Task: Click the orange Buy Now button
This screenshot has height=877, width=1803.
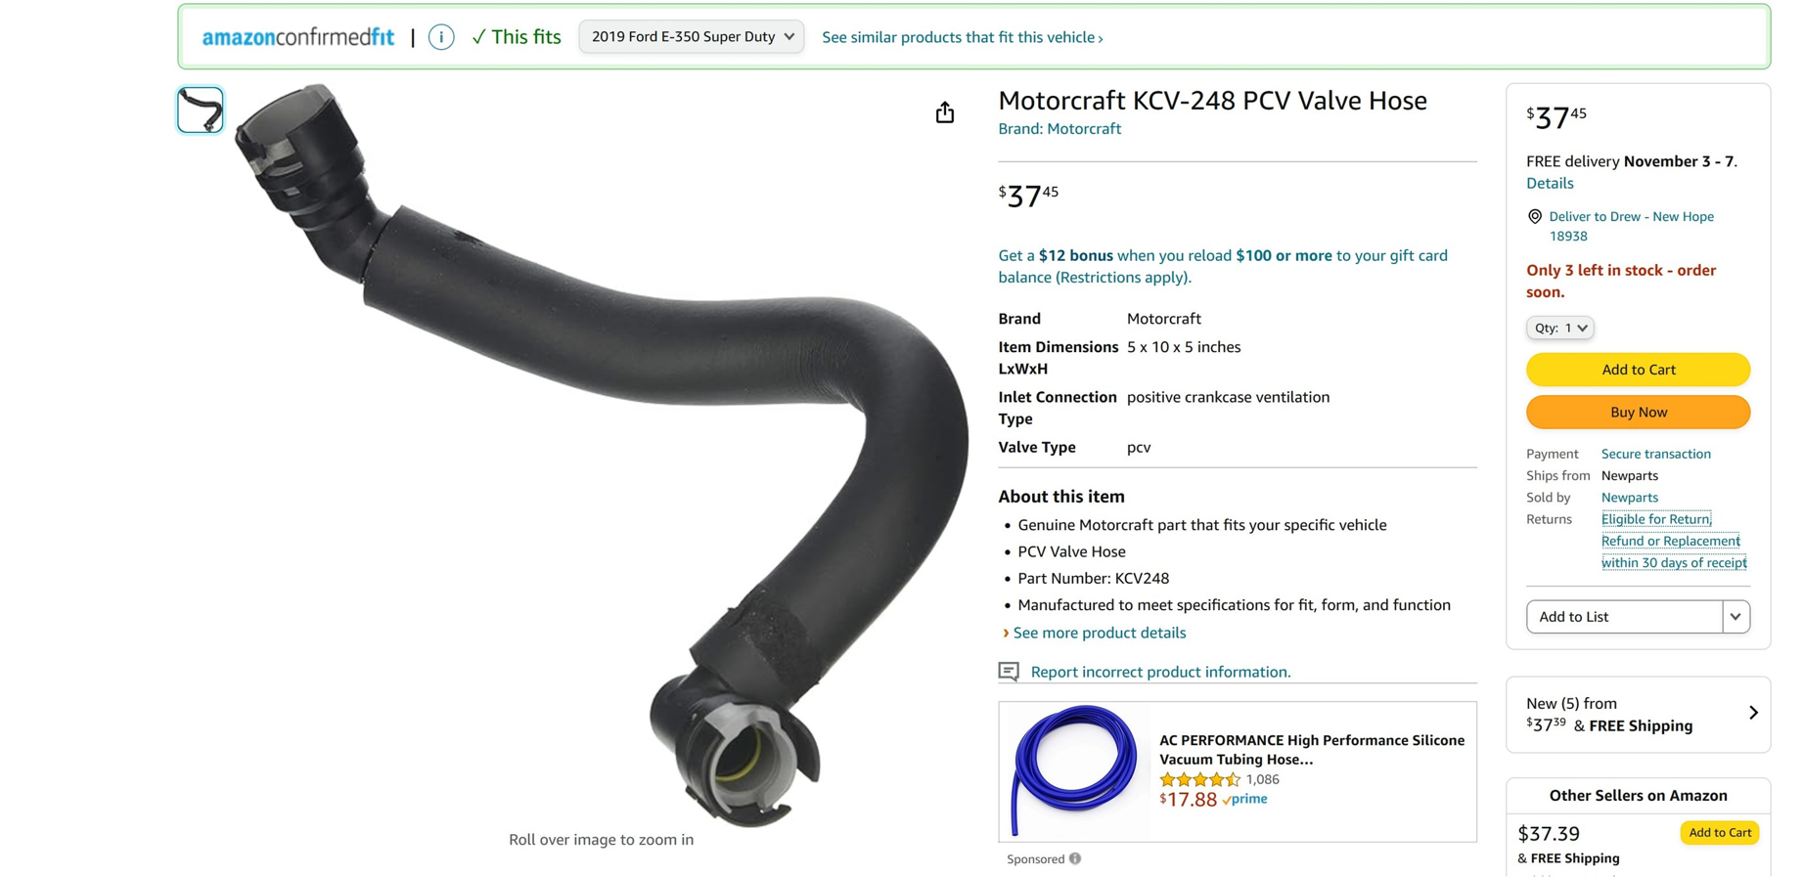Action: (1638, 413)
